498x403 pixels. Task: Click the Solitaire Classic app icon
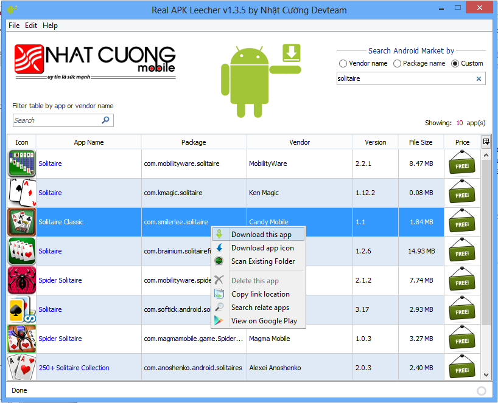[x=21, y=222]
